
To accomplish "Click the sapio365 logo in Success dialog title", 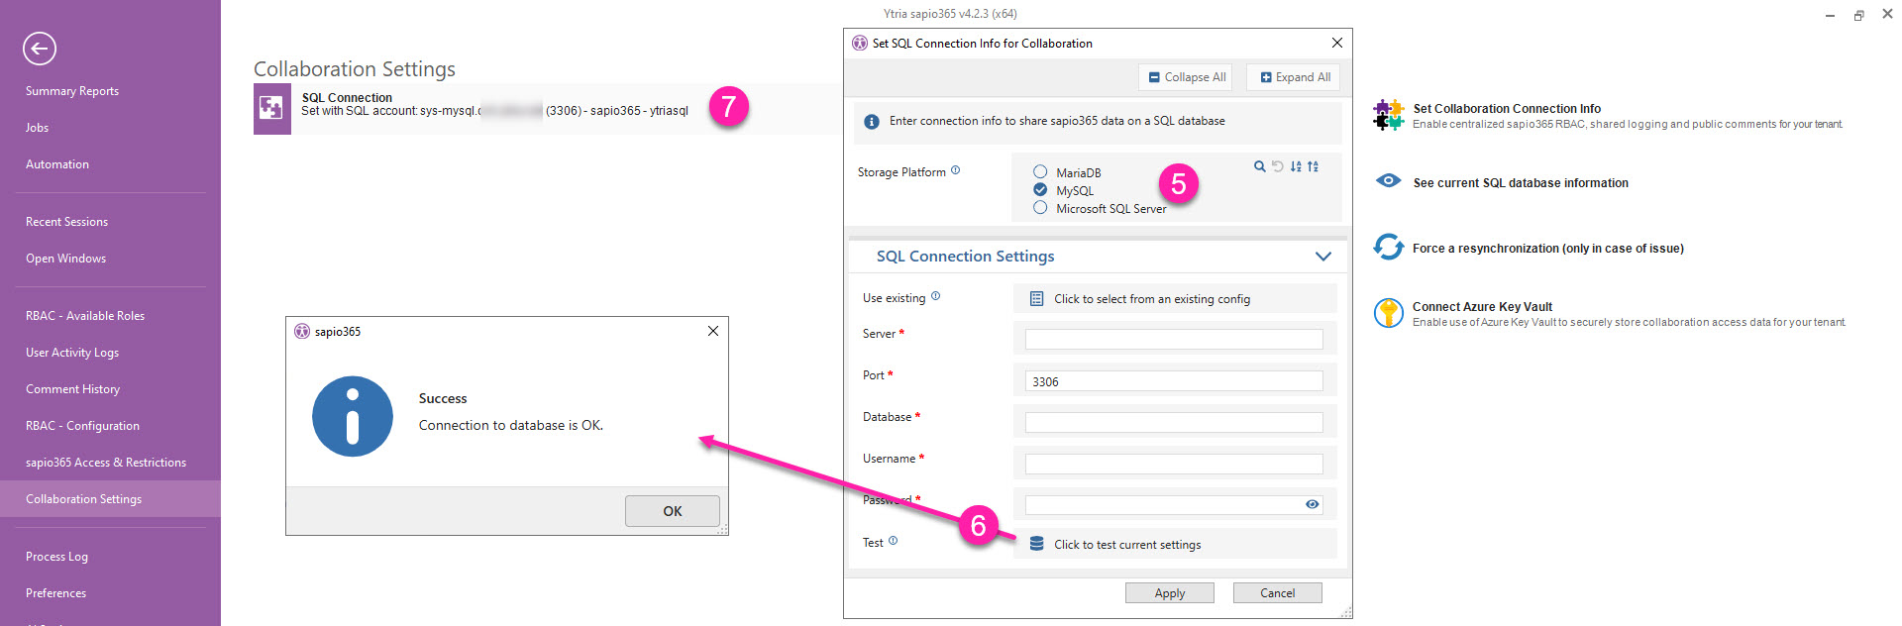I will click(302, 331).
